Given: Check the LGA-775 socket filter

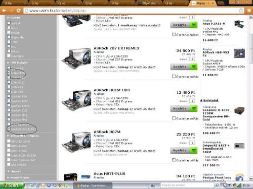Looking at the screenshot, I should (x=9, y=91).
